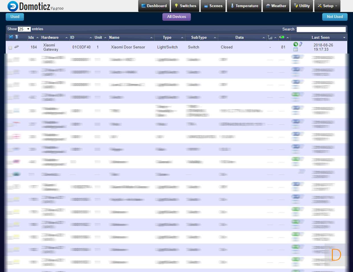
Task: Focus the Search input field
Action: [x=321, y=29]
